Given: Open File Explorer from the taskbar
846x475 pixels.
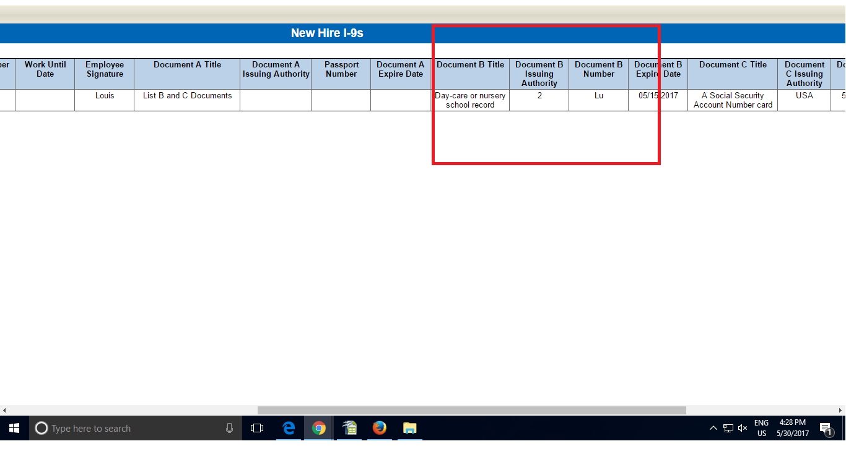Looking at the screenshot, I should click(410, 428).
